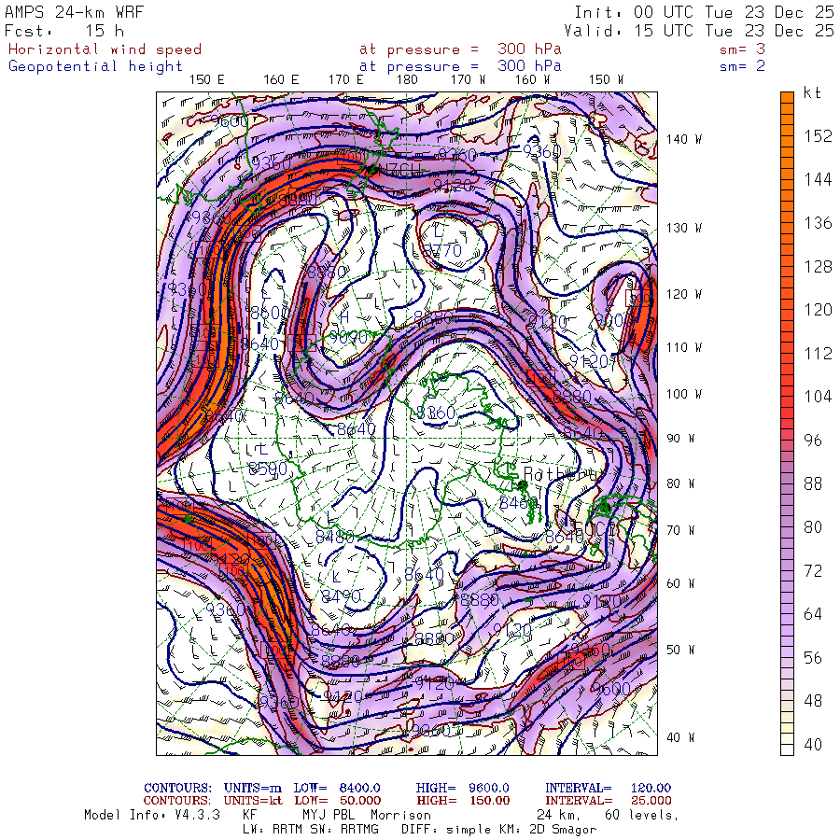The width and height of the screenshot is (840, 840).
Task: Click the 60 W label on right edge
Action: tap(680, 582)
